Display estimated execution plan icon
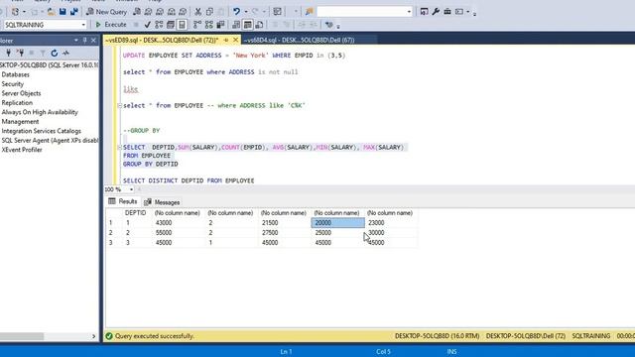 pos(159,25)
